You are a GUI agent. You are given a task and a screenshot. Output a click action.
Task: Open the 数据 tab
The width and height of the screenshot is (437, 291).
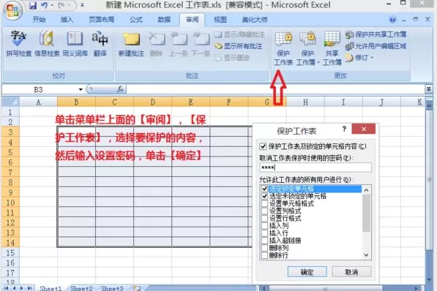pos(164,20)
